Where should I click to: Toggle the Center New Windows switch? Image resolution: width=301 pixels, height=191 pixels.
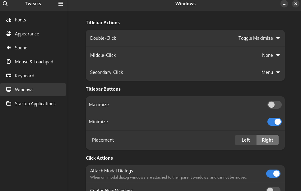273,189
